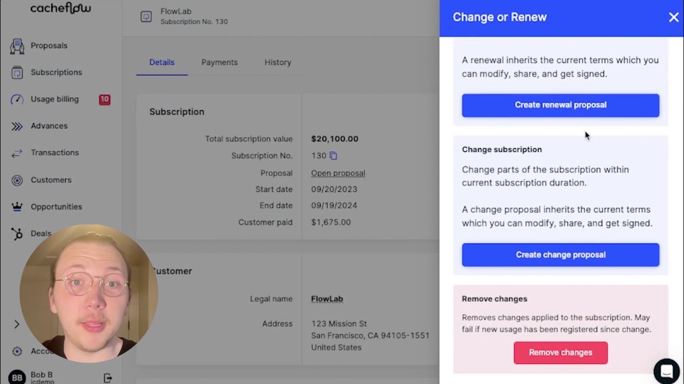Open the chat support bubble icon
684x384 pixels.
(x=666, y=371)
